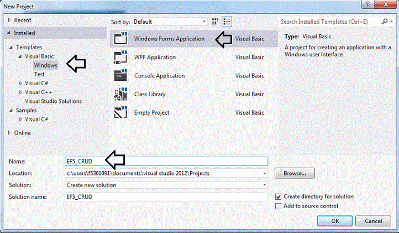This screenshot has width=399, height=233.
Task: Click the OK button
Action: (x=335, y=221)
